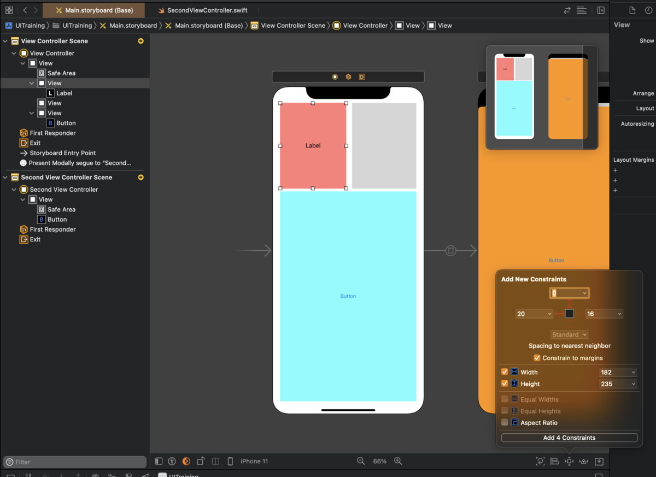Toggle the leading strut constraint line
This screenshot has height=477, width=656.
tap(559, 314)
